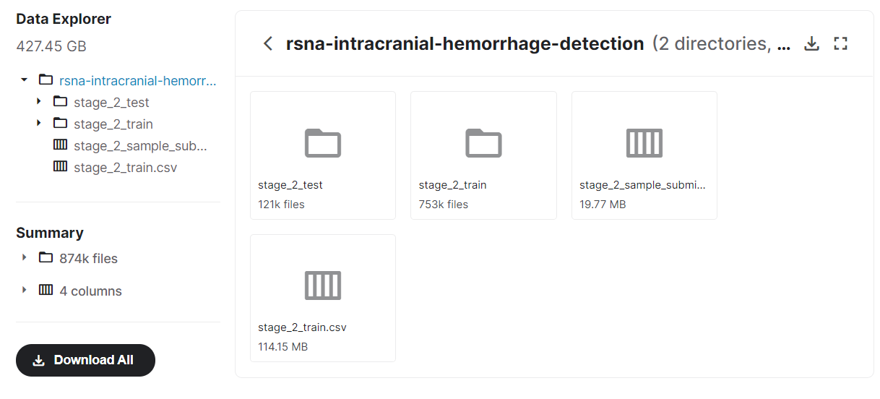Open the stage_2_train folder thumbnail

coord(483,143)
